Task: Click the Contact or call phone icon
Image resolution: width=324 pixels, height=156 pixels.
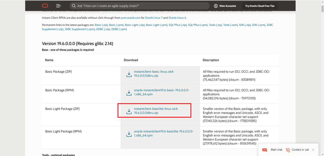Action: coord(288,150)
